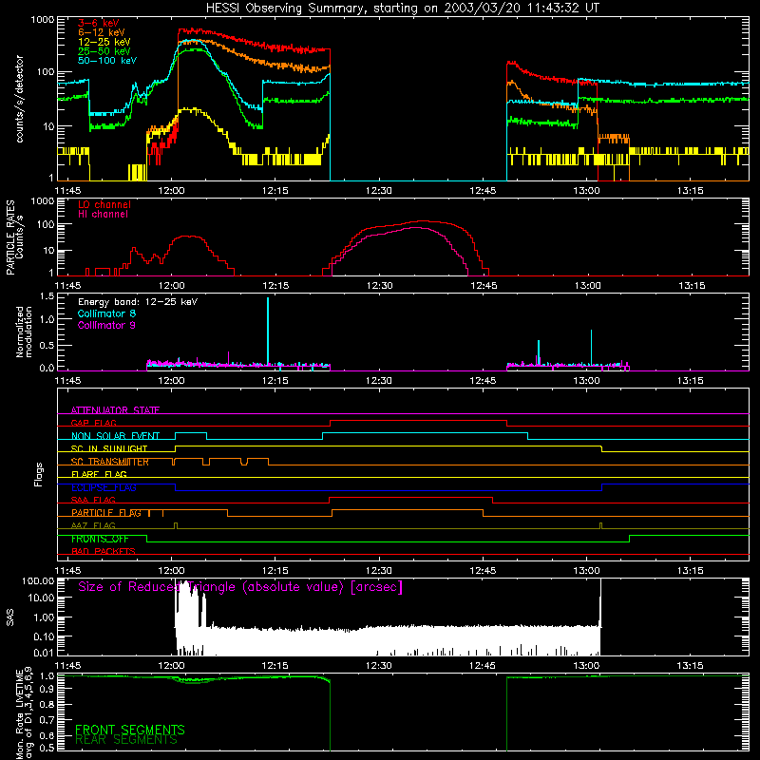760x760 pixels.
Task: Click the Energy band: 12-25 keV label
Action: click(138, 302)
